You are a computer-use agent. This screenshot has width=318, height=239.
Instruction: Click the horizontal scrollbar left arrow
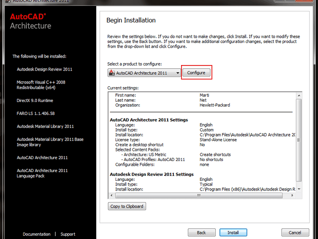(112, 195)
